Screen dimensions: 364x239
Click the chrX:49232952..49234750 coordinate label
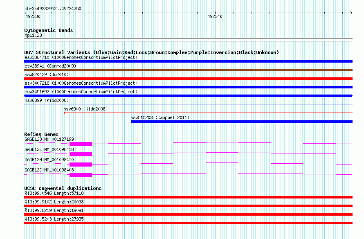(x=53, y=9)
